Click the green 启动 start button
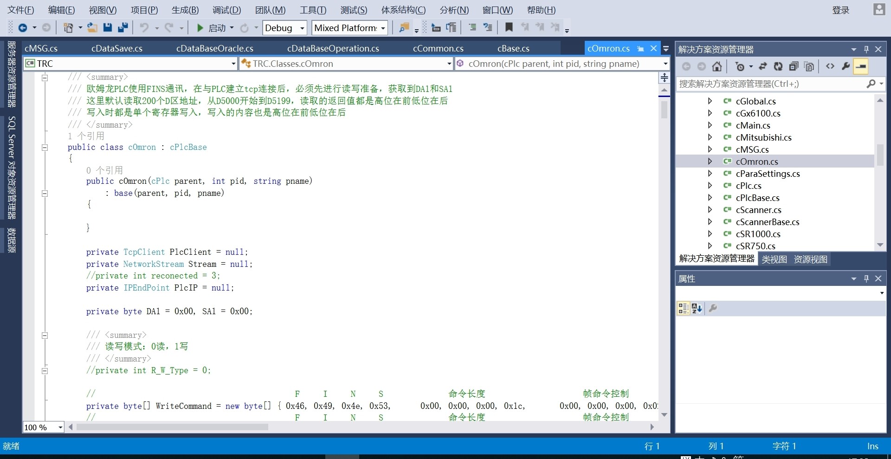891x459 pixels. [200, 28]
